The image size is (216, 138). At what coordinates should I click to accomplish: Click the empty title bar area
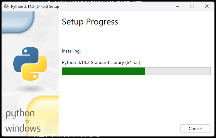pos(114,6)
